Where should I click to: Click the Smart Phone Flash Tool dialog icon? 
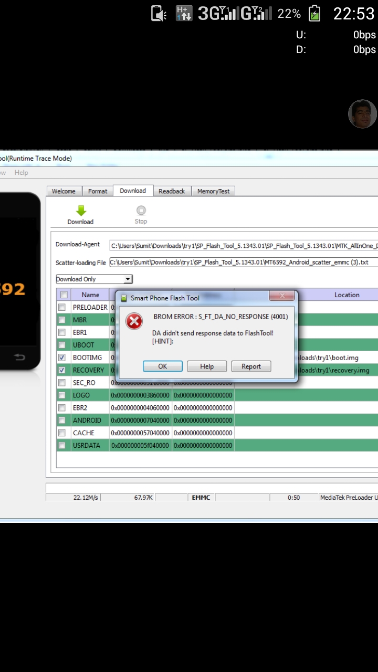tap(124, 298)
